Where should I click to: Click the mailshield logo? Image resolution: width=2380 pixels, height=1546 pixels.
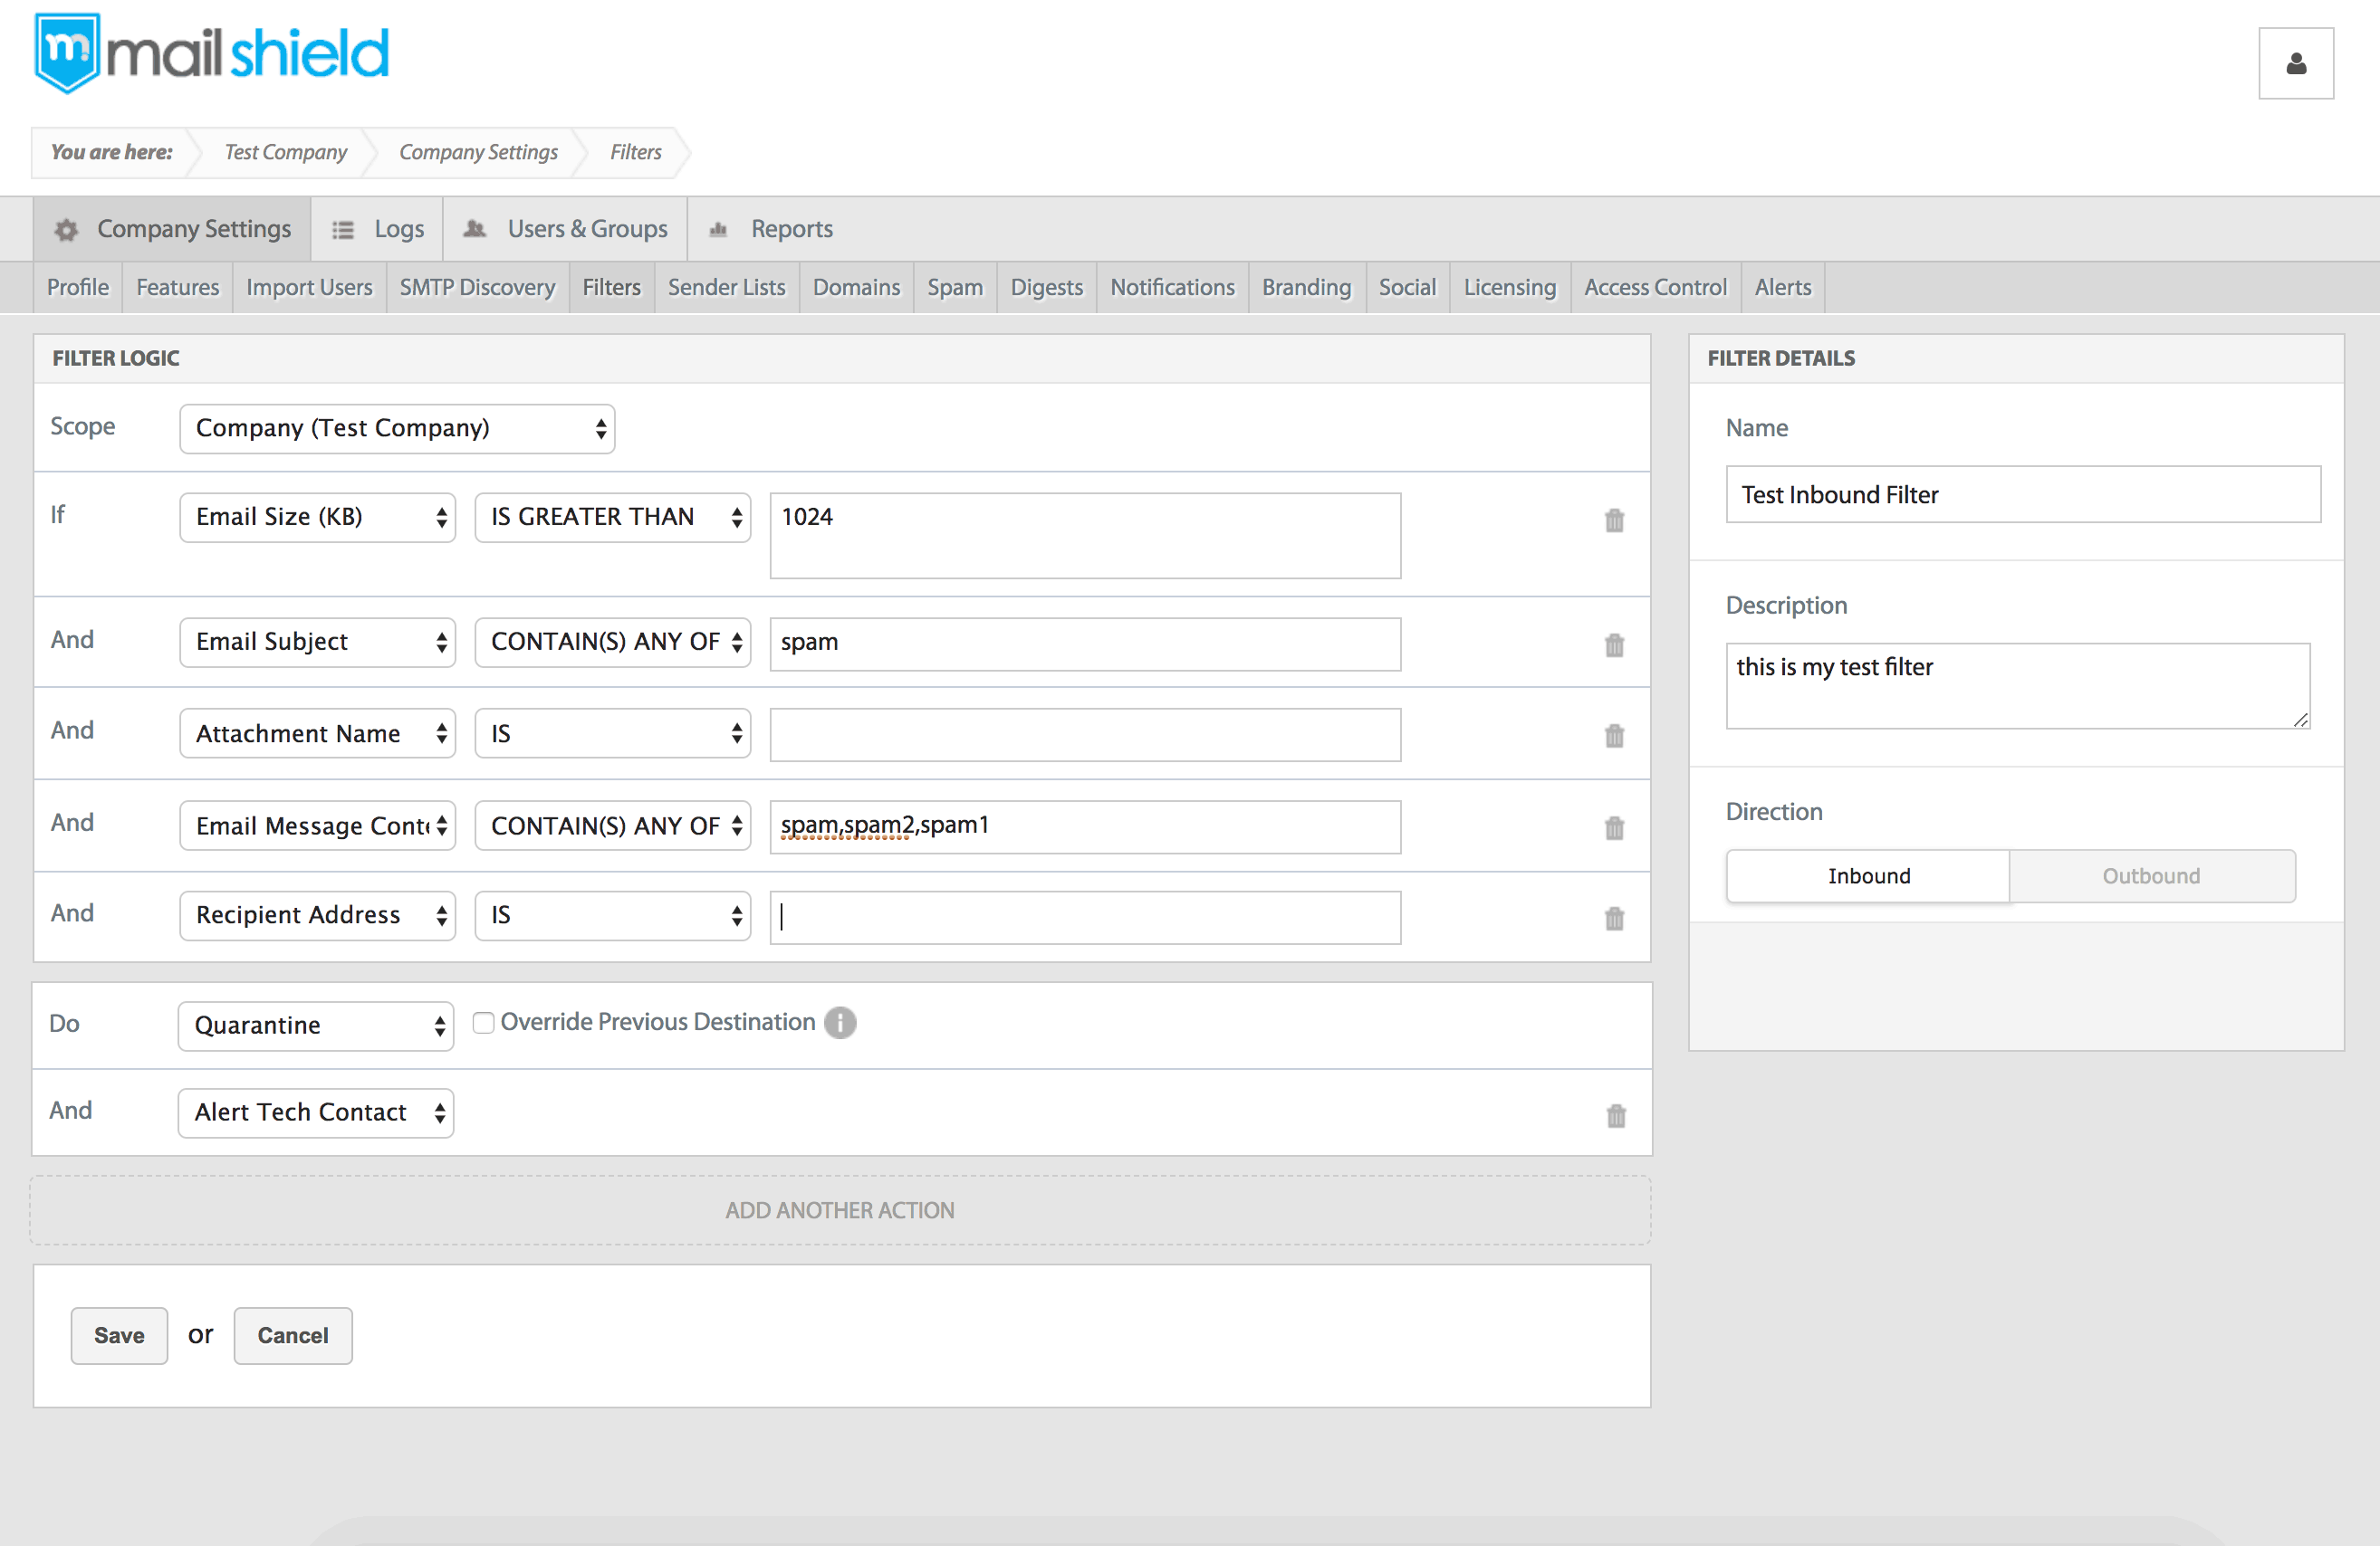(211, 53)
